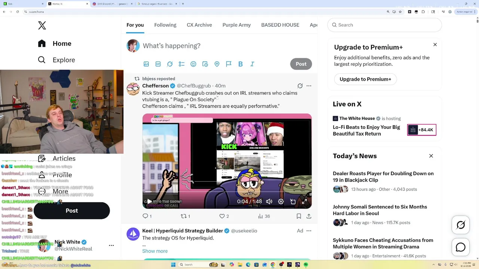Open the emoji picker in composer

coord(193,64)
